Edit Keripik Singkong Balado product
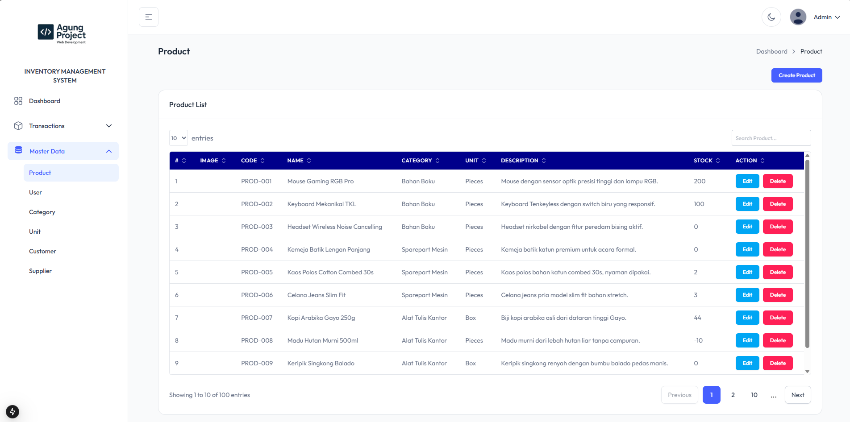The image size is (850, 422). pos(747,363)
